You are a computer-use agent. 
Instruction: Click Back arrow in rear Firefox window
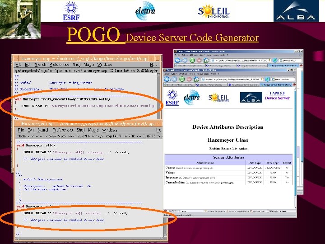coord(178,60)
